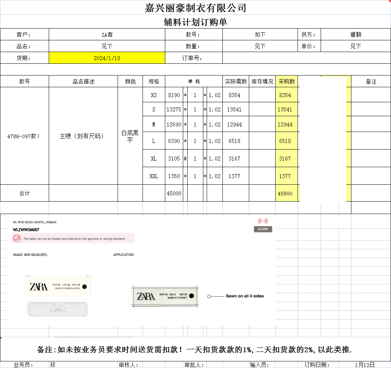Click the gray ALARM badge
The image size is (391, 368).
coord(263,229)
